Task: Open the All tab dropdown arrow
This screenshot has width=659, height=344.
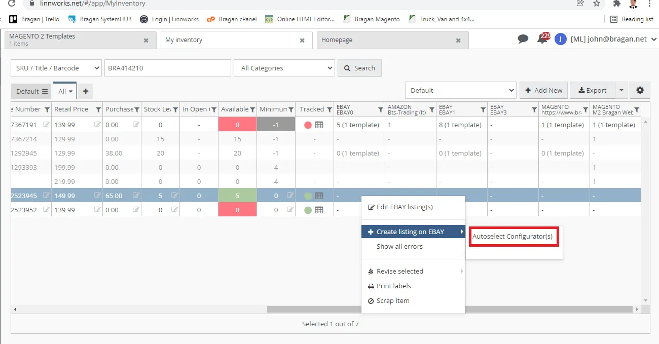Action: [71, 92]
